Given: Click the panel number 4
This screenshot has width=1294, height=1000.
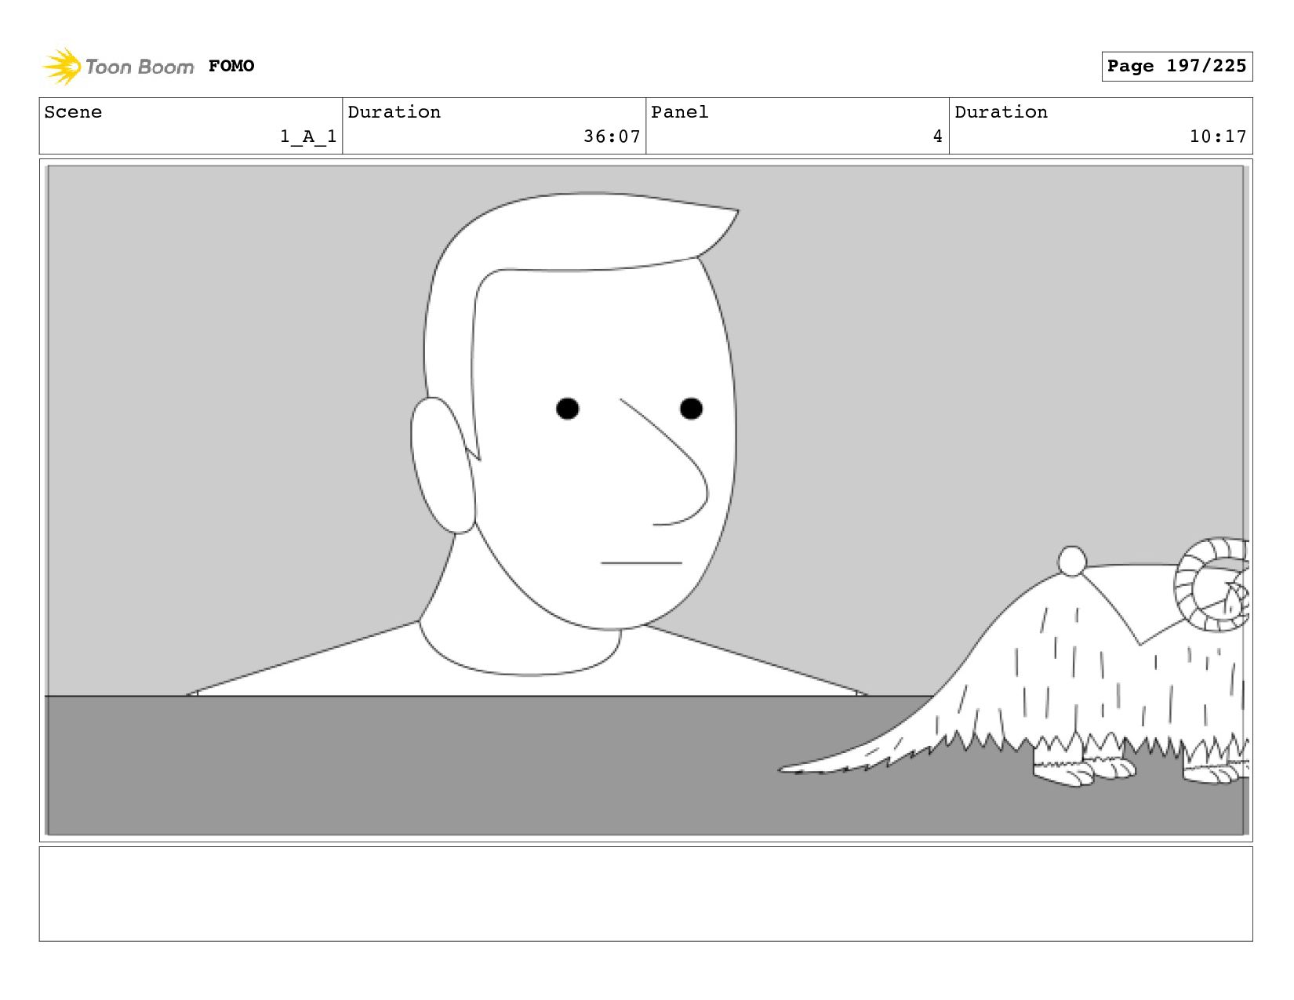Looking at the screenshot, I should tap(937, 136).
